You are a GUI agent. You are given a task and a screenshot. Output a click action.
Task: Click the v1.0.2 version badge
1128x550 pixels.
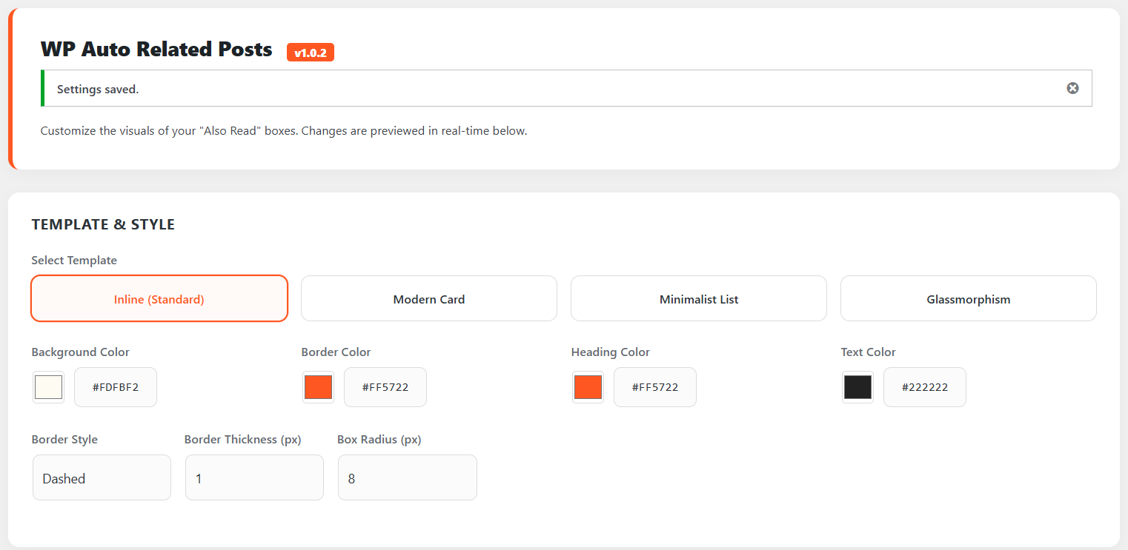pyautogui.click(x=310, y=52)
